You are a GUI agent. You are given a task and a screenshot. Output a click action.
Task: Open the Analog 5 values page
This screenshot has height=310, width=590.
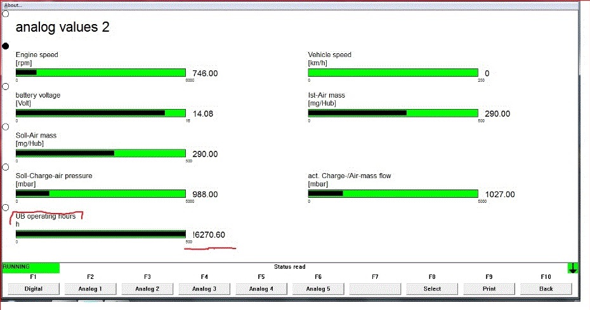(318, 289)
